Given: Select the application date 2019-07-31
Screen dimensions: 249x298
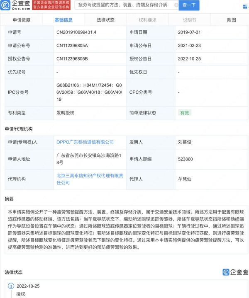Looking at the screenshot, I should [189, 32].
